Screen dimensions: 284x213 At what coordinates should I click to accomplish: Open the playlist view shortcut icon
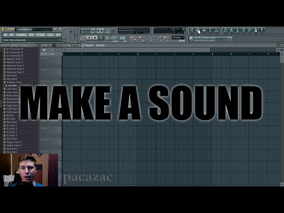pos(192,30)
